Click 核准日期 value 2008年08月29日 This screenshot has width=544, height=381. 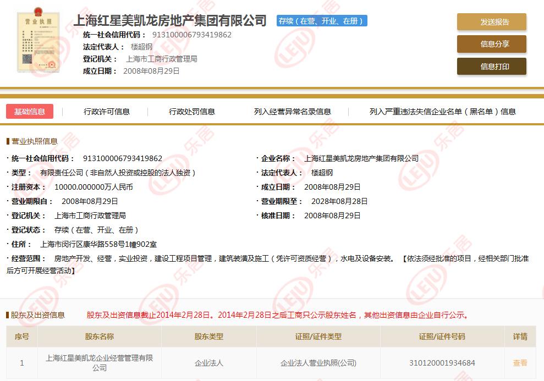(332, 216)
